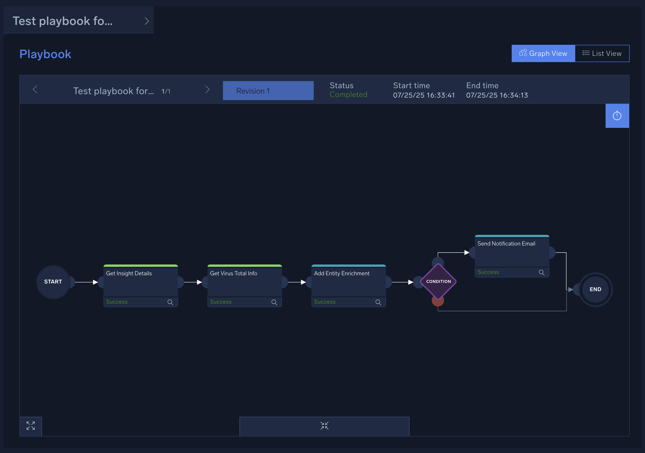
Task: Click red failure port below CONDITION
Action: tap(438, 302)
